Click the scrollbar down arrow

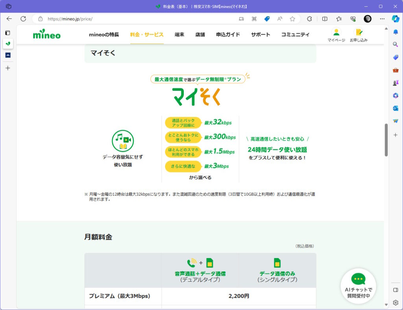coord(386,304)
